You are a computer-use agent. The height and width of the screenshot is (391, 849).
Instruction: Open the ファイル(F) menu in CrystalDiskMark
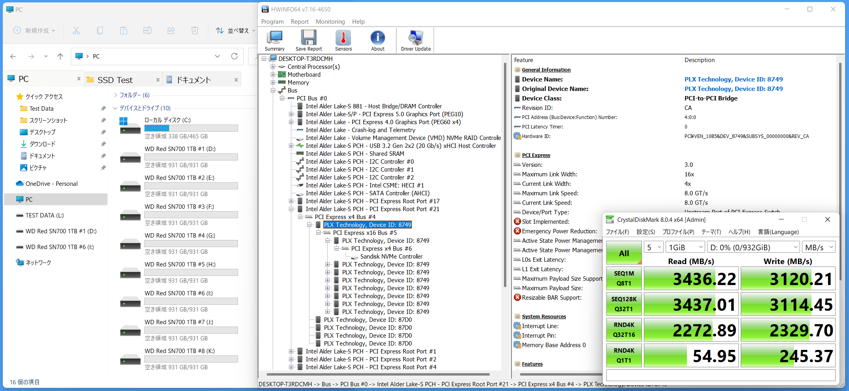[617, 232]
